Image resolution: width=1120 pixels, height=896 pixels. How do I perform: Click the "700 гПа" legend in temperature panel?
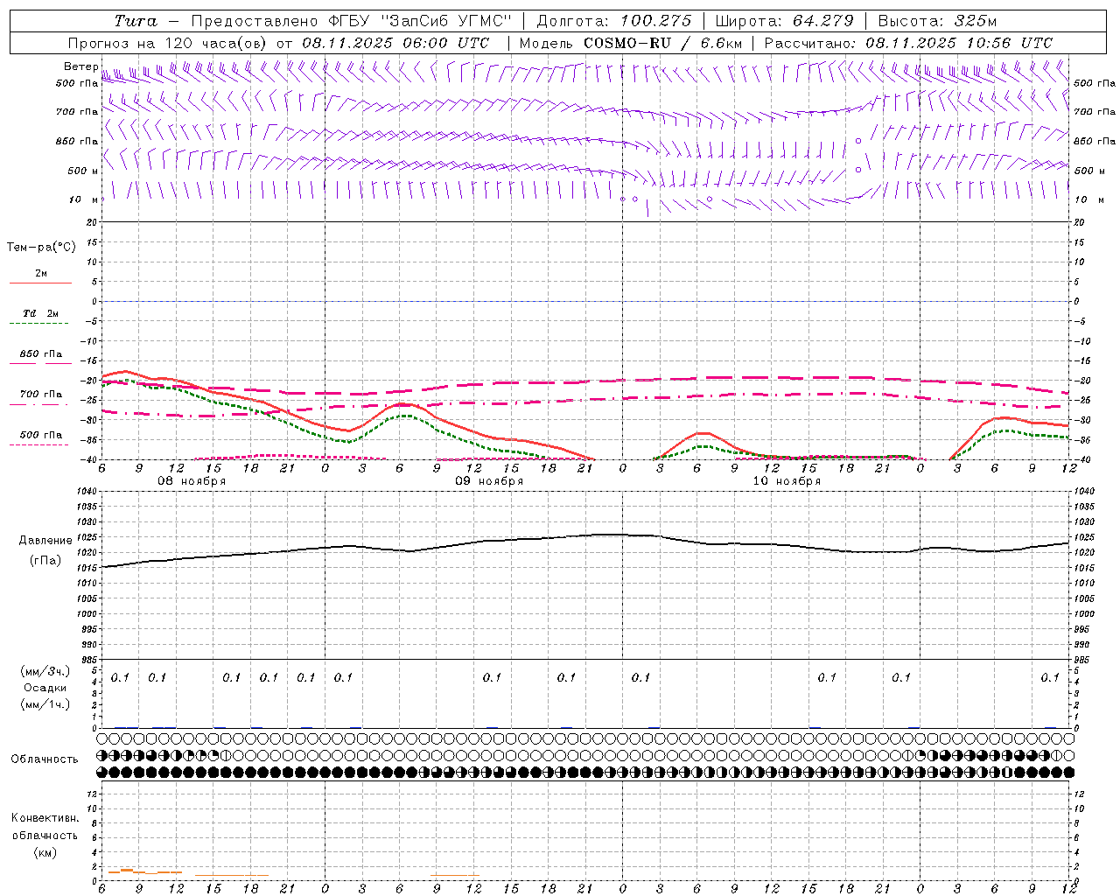(40, 395)
